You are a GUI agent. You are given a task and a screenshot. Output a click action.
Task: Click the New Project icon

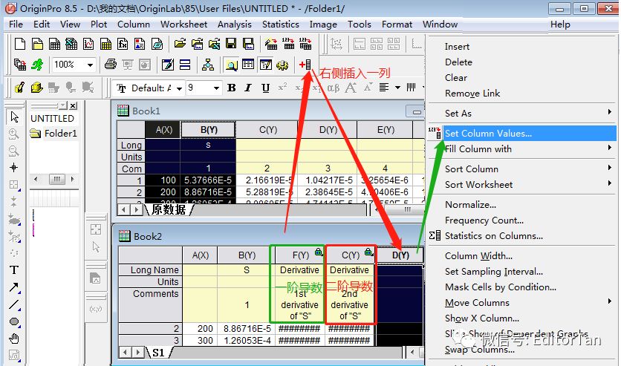[20, 44]
